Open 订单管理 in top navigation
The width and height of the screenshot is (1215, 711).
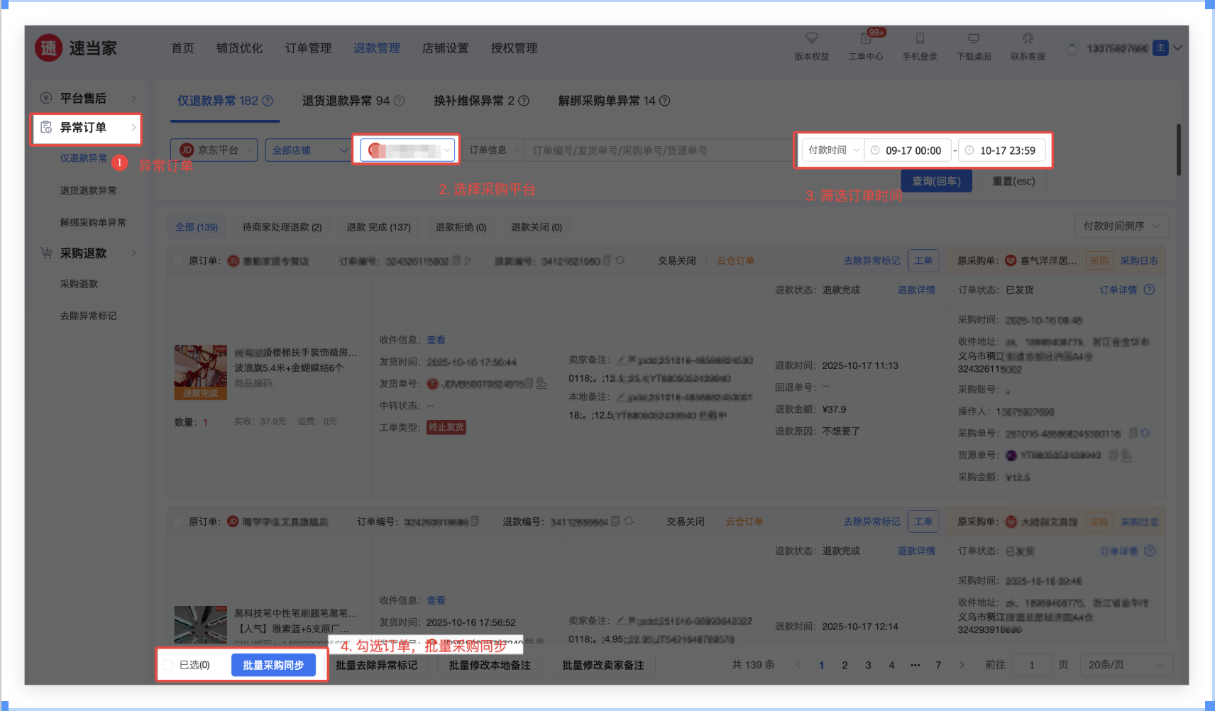tap(308, 48)
